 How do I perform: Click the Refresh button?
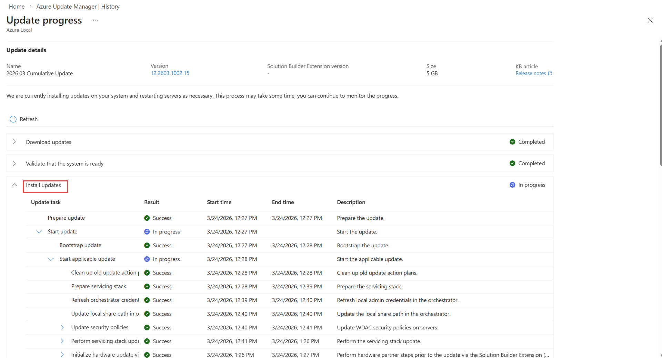pos(24,119)
